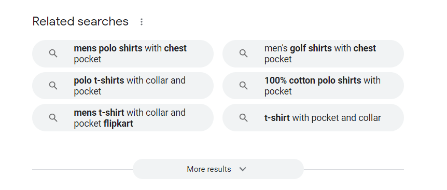Open t-shirt with pocket and collar suggestion
Screen dimensions: 447x190
point(313,117)
